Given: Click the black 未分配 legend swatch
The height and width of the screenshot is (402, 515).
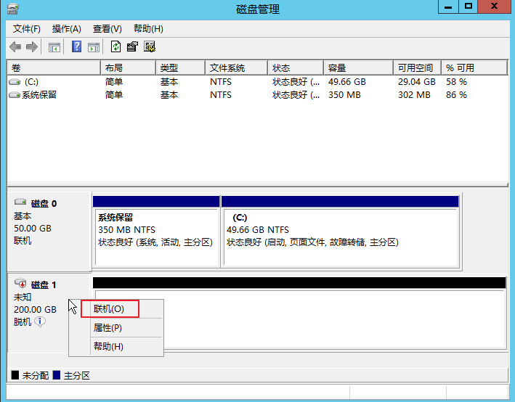Looking at the screenshot, I should point(15,374).
